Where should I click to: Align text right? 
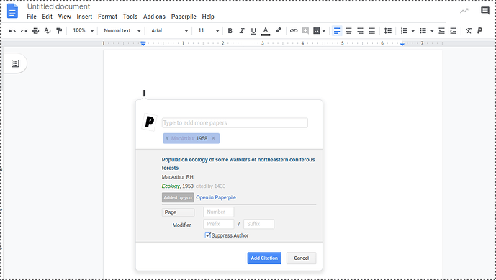(360, 31)
